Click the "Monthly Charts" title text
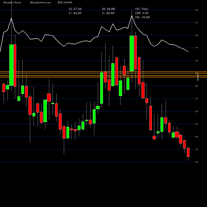Viewport: 207px width, 207px height. click(x=12, y=2)
